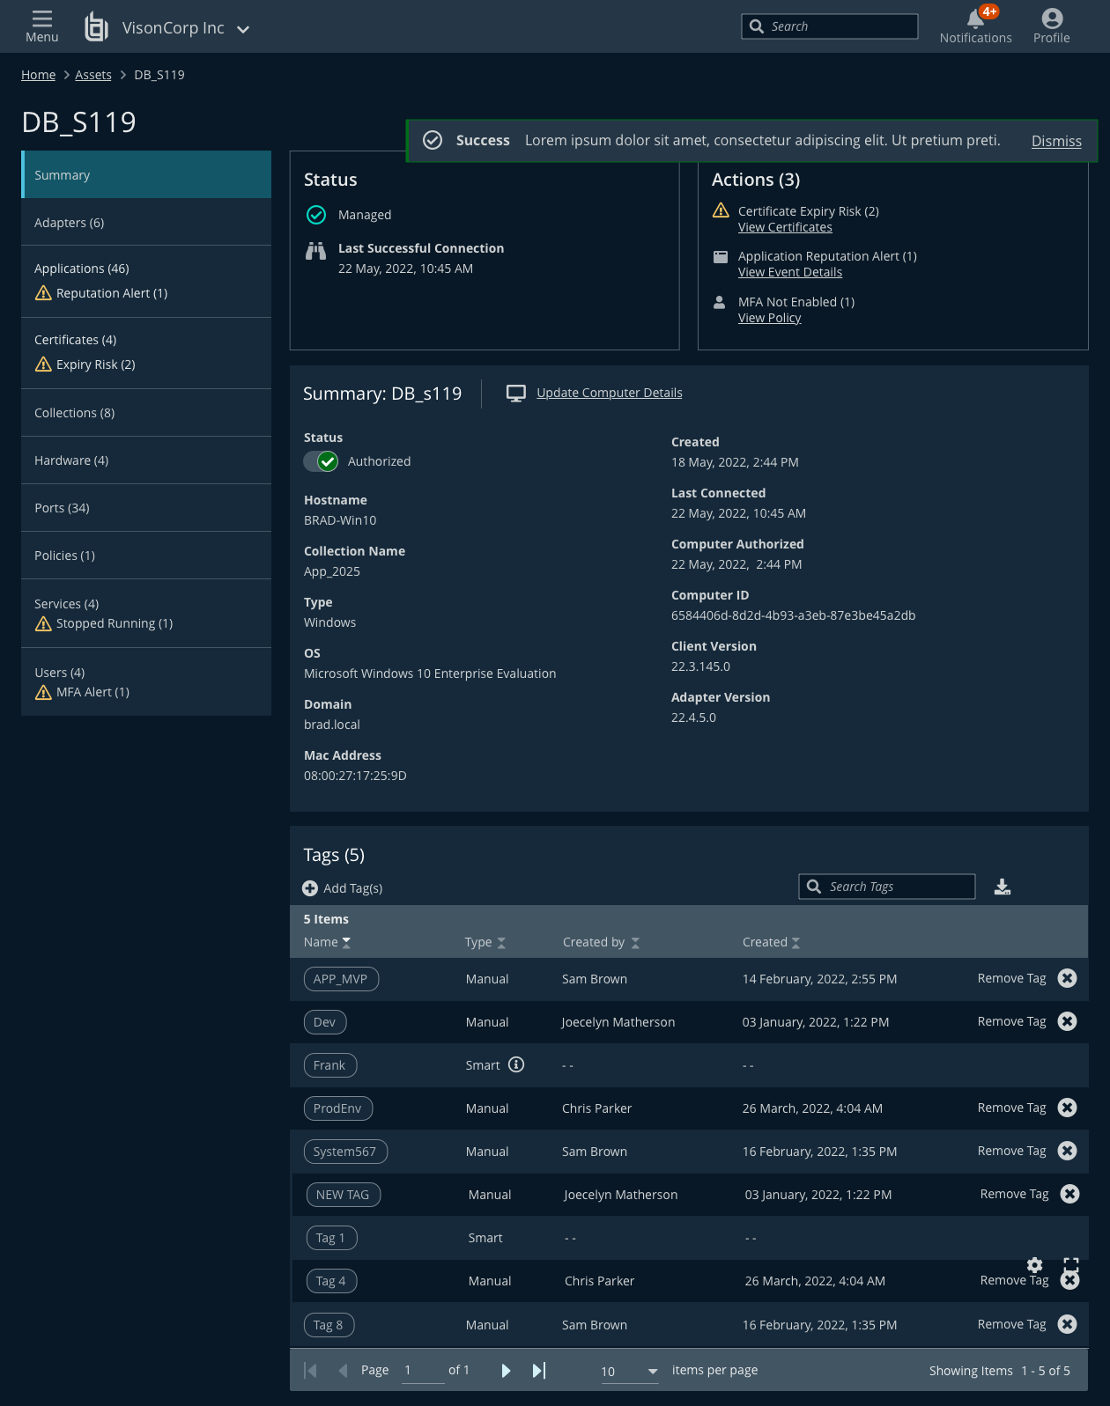Remove the APP_MVP tag using X icon
The image size is (1110, 1406).
pyautogui.click(x=1067, y=978)
